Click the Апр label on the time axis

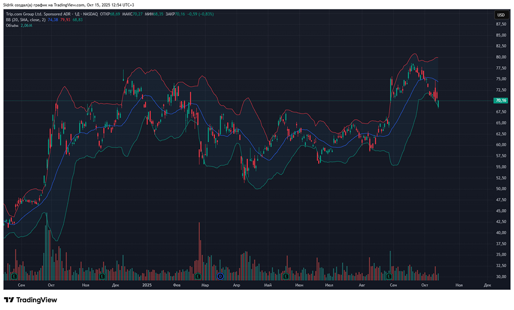236,284
